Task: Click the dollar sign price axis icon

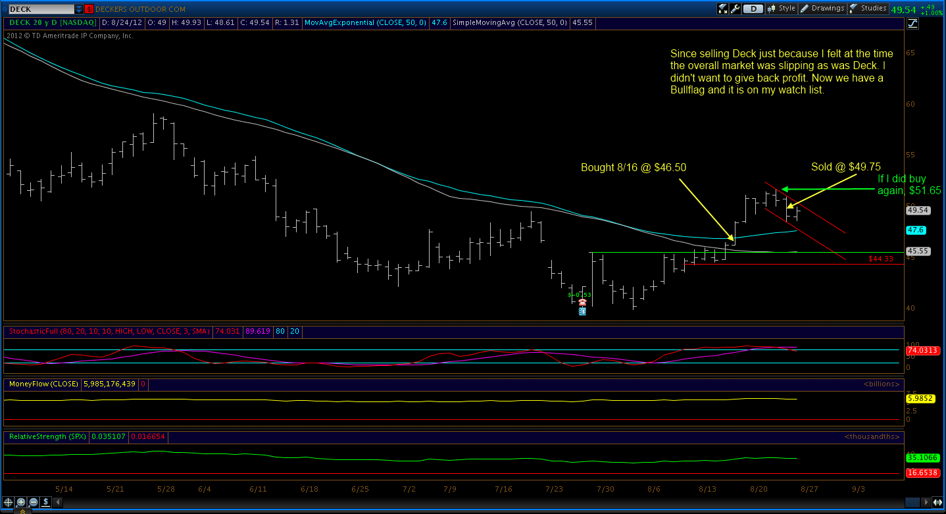Action: click(x=46, y=501)
